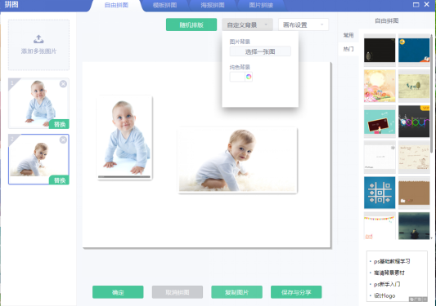Viewport: 436px width, 306px height.
Task: Switch to the 图片拼接 tab
Action: [x=261, y=5]
